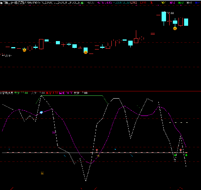
Task: Click the white dashed horizontal line segment
Action: point(178,122)
